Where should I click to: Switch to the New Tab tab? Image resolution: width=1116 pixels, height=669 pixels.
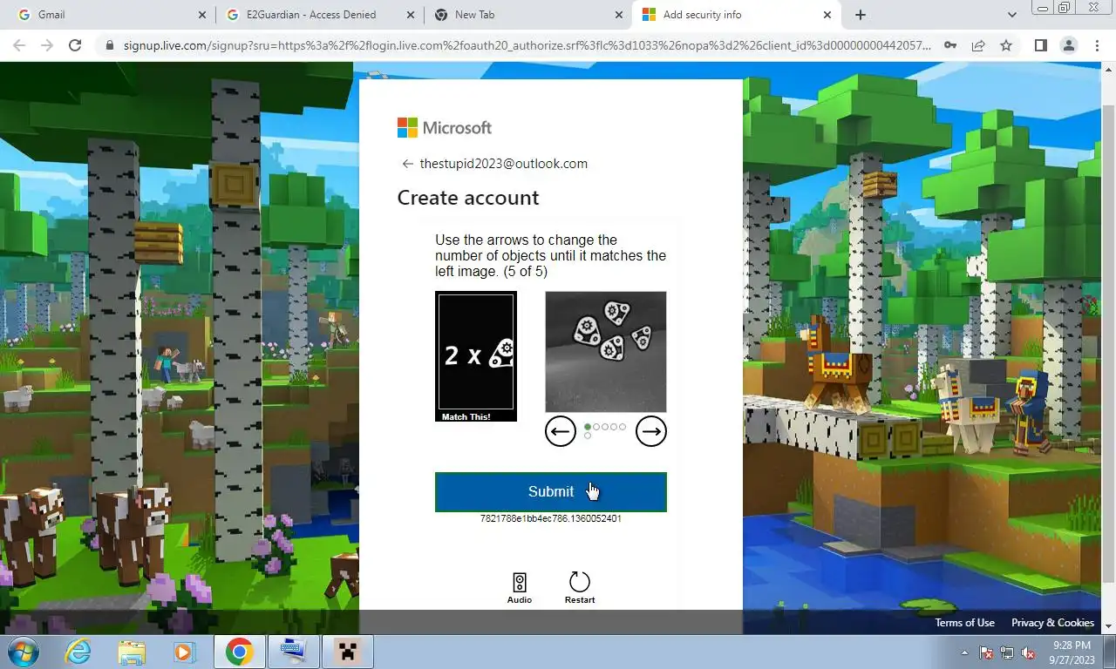pos(527,15)
